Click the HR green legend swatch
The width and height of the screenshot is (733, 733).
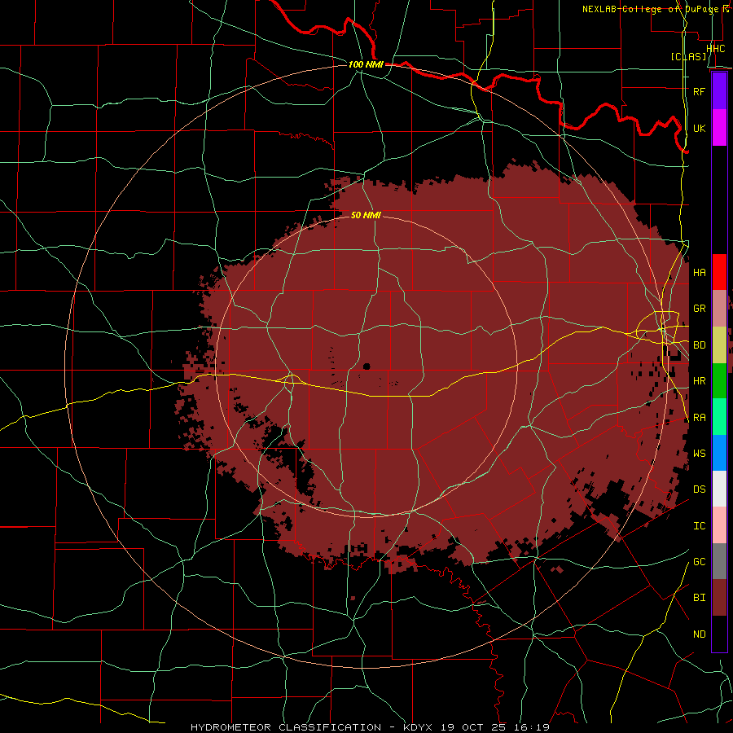click(719, 380)
